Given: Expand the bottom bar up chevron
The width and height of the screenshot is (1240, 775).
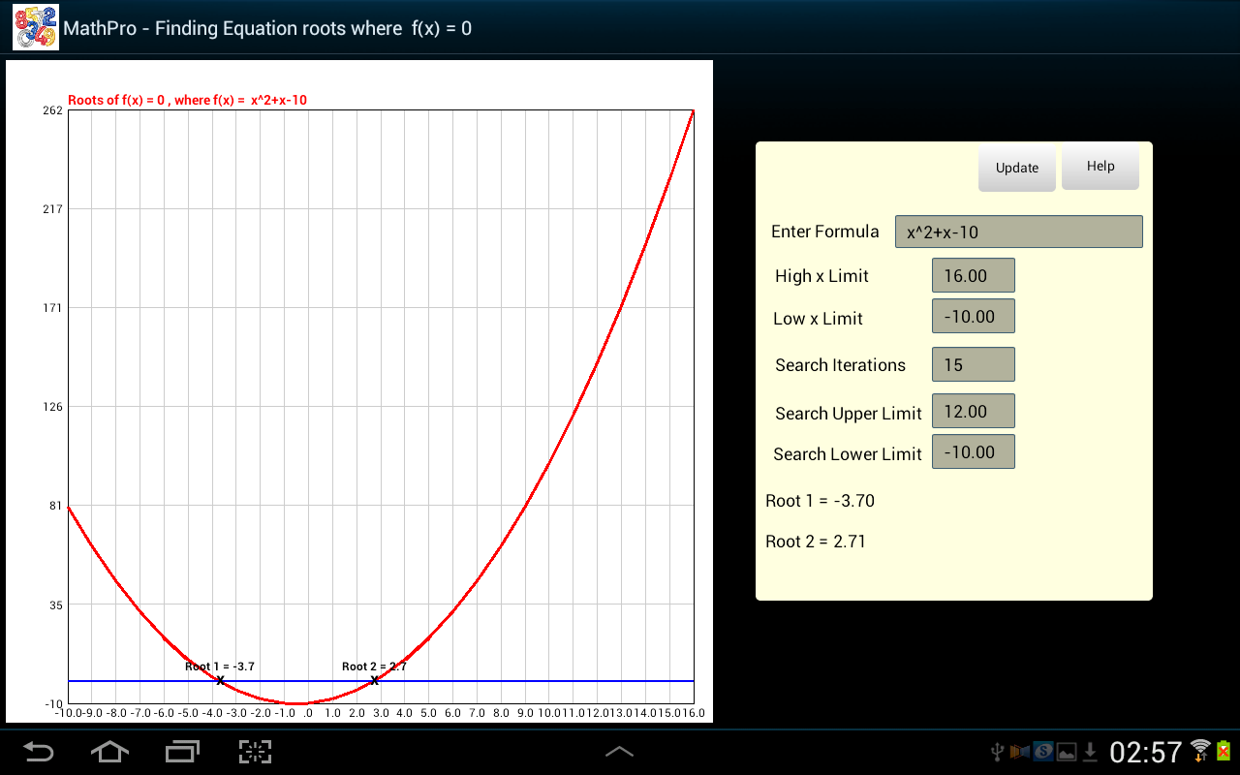Looking at the screenshot, I should 619,752.
